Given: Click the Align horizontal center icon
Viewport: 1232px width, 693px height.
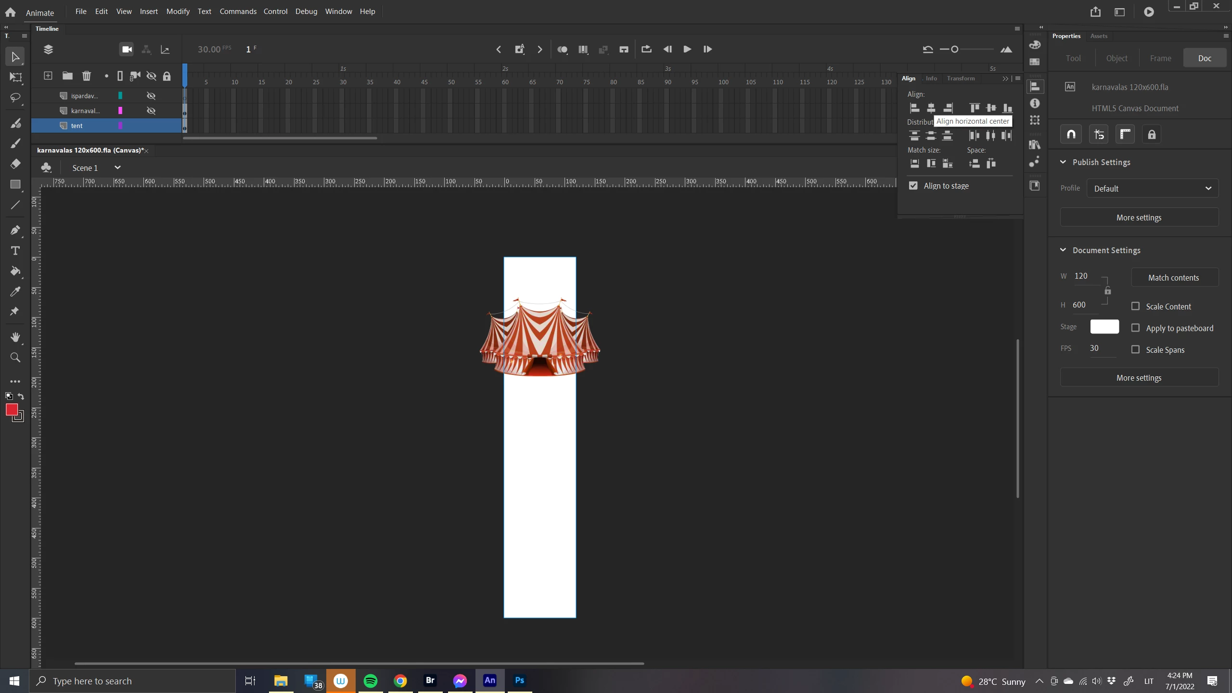Looking at the screenshot, I should 931,108.
